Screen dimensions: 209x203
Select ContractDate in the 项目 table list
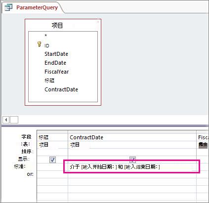[61, 89]
